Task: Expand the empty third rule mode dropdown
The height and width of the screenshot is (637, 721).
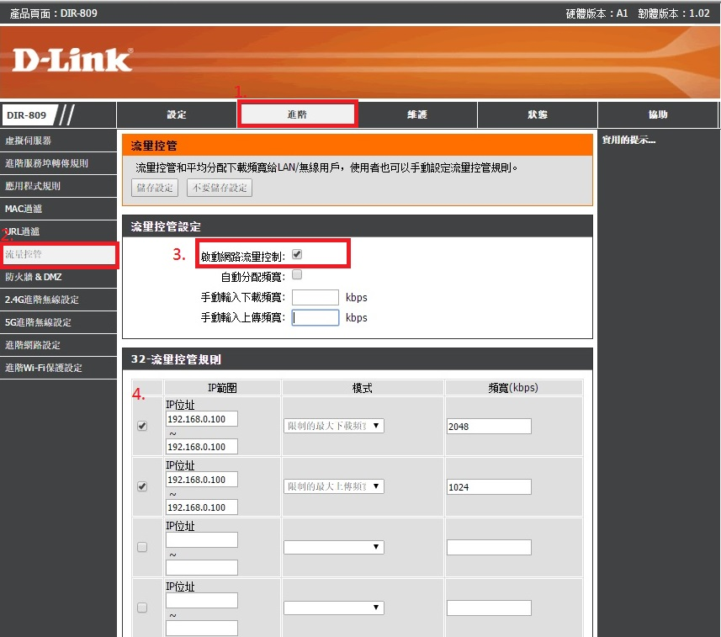Action: [333, 547]
